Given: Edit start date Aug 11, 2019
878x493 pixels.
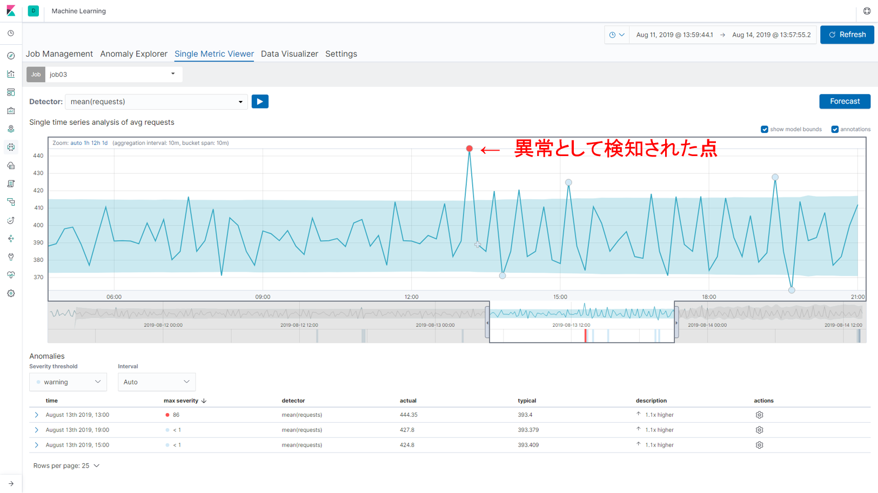Looking at the screenshot, I should [x=674, y=35].
